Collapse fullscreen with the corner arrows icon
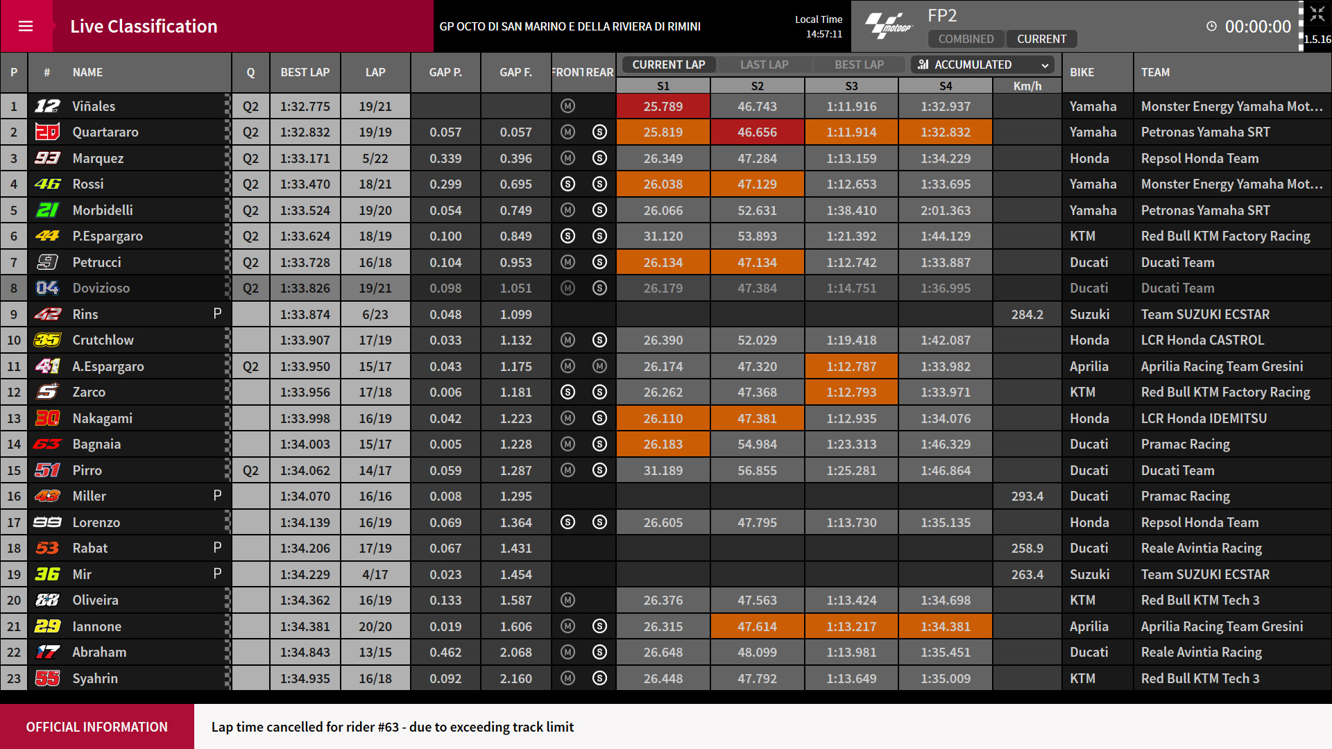1332x749 pixels. [x=1317, y=14]
